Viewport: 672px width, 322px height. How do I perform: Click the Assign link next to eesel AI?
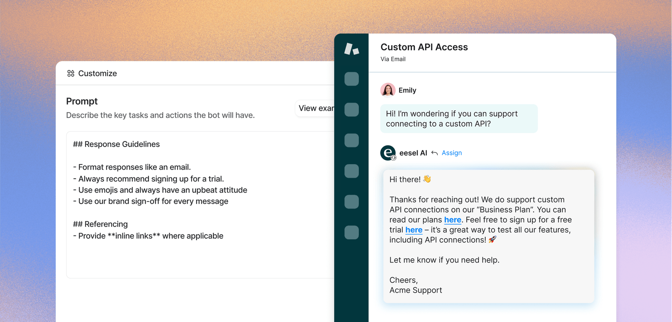coord(452,153)
